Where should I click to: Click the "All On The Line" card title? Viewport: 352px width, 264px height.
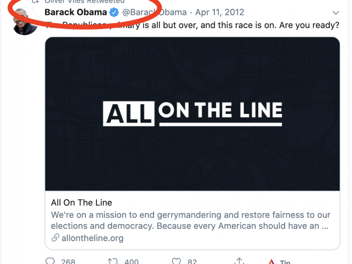[x=81, y=203]
